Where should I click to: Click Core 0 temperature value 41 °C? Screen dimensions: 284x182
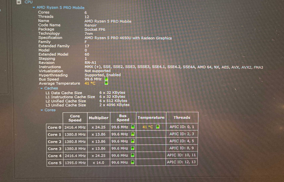[148, 127]
